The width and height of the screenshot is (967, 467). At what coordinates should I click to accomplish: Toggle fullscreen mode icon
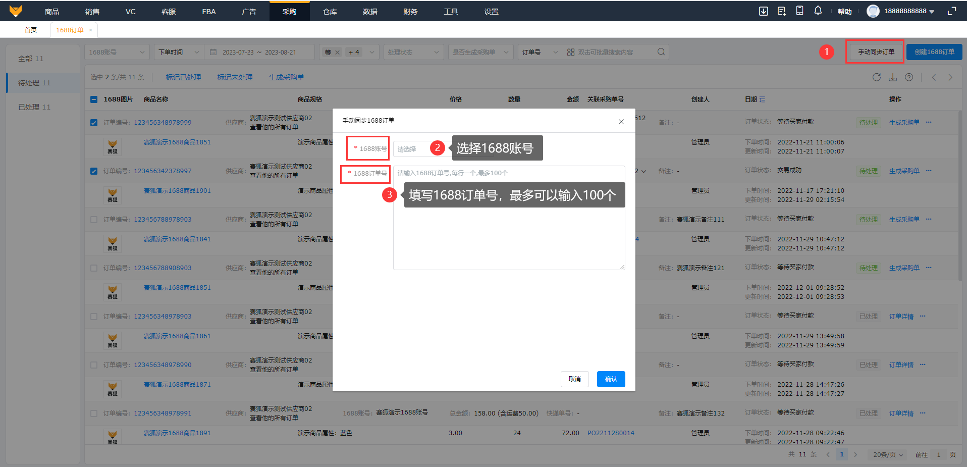coord(952,11)
